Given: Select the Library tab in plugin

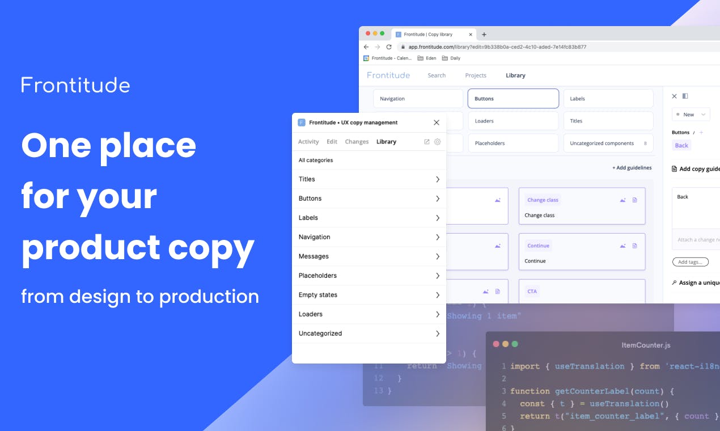Looking at the screenshot, I should (x=386, y=142).
